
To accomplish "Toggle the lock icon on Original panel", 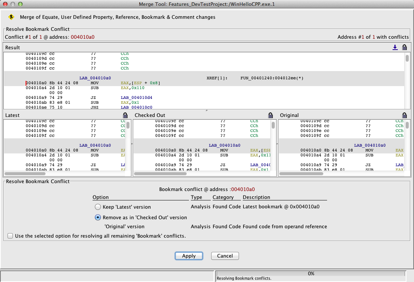I will [404, 115].
